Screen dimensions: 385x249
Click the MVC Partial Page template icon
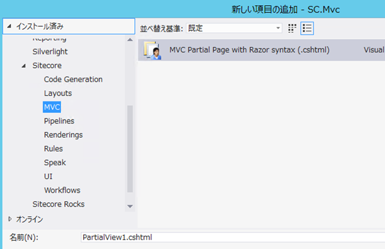(153, 50)
